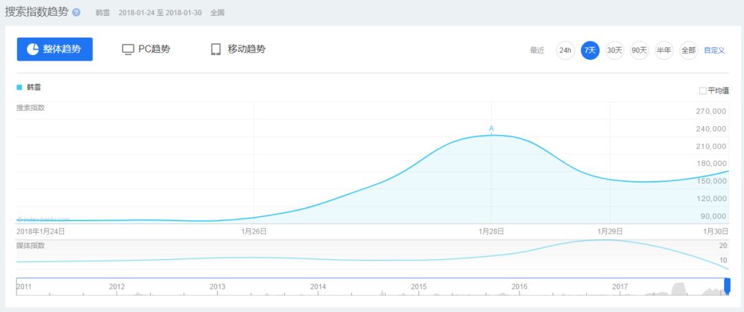The image size is (744, 312).
Task: Click the 2018-01-24 至 2018-01-30 date range text
Action: tap(160, 13)
